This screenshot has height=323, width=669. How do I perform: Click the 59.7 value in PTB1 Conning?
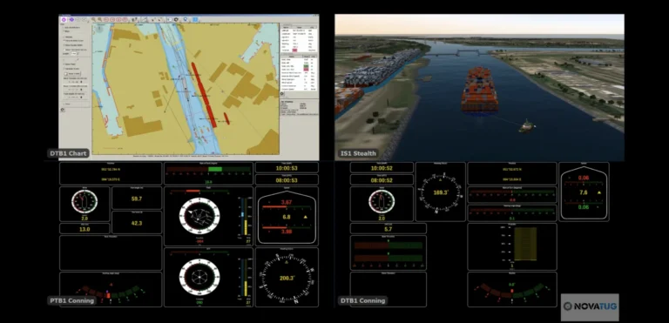point(137,199)
